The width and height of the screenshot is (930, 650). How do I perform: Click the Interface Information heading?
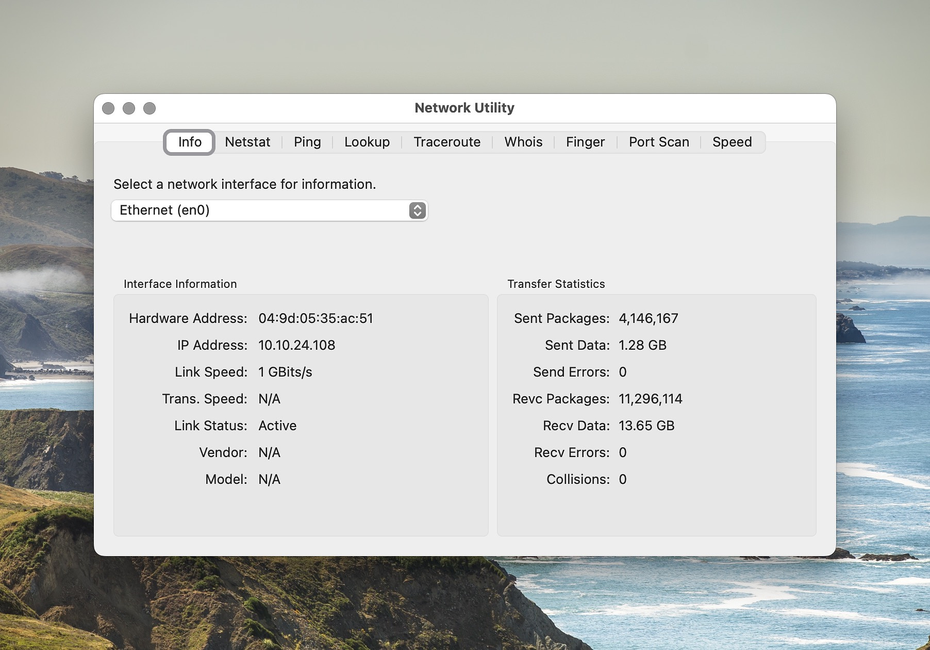tap(180, 284)
